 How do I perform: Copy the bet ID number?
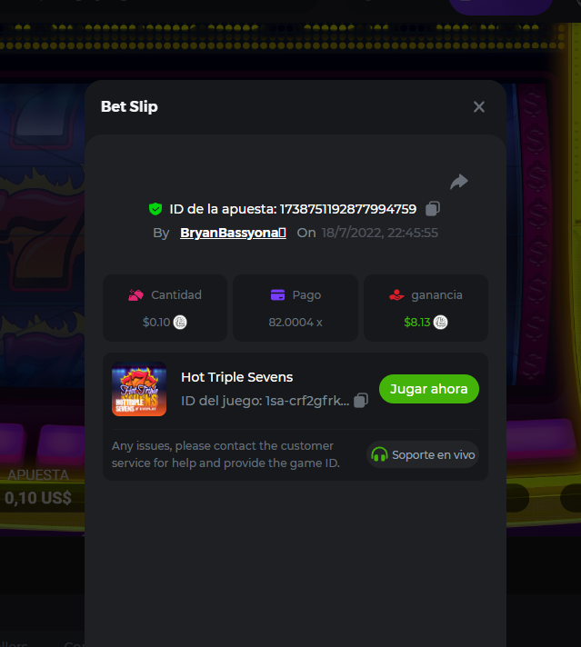point(433,208)
